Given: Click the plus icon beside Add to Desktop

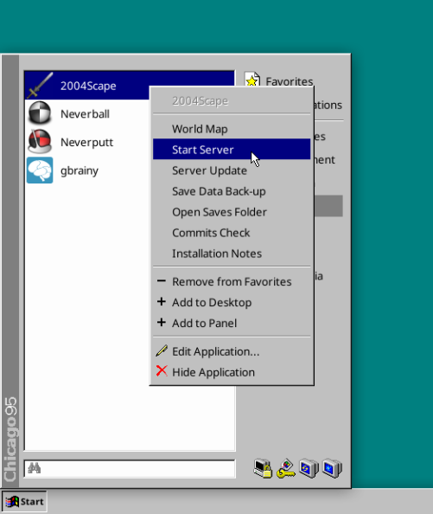Looking at the screenshot, I should [x=161, y=302].
